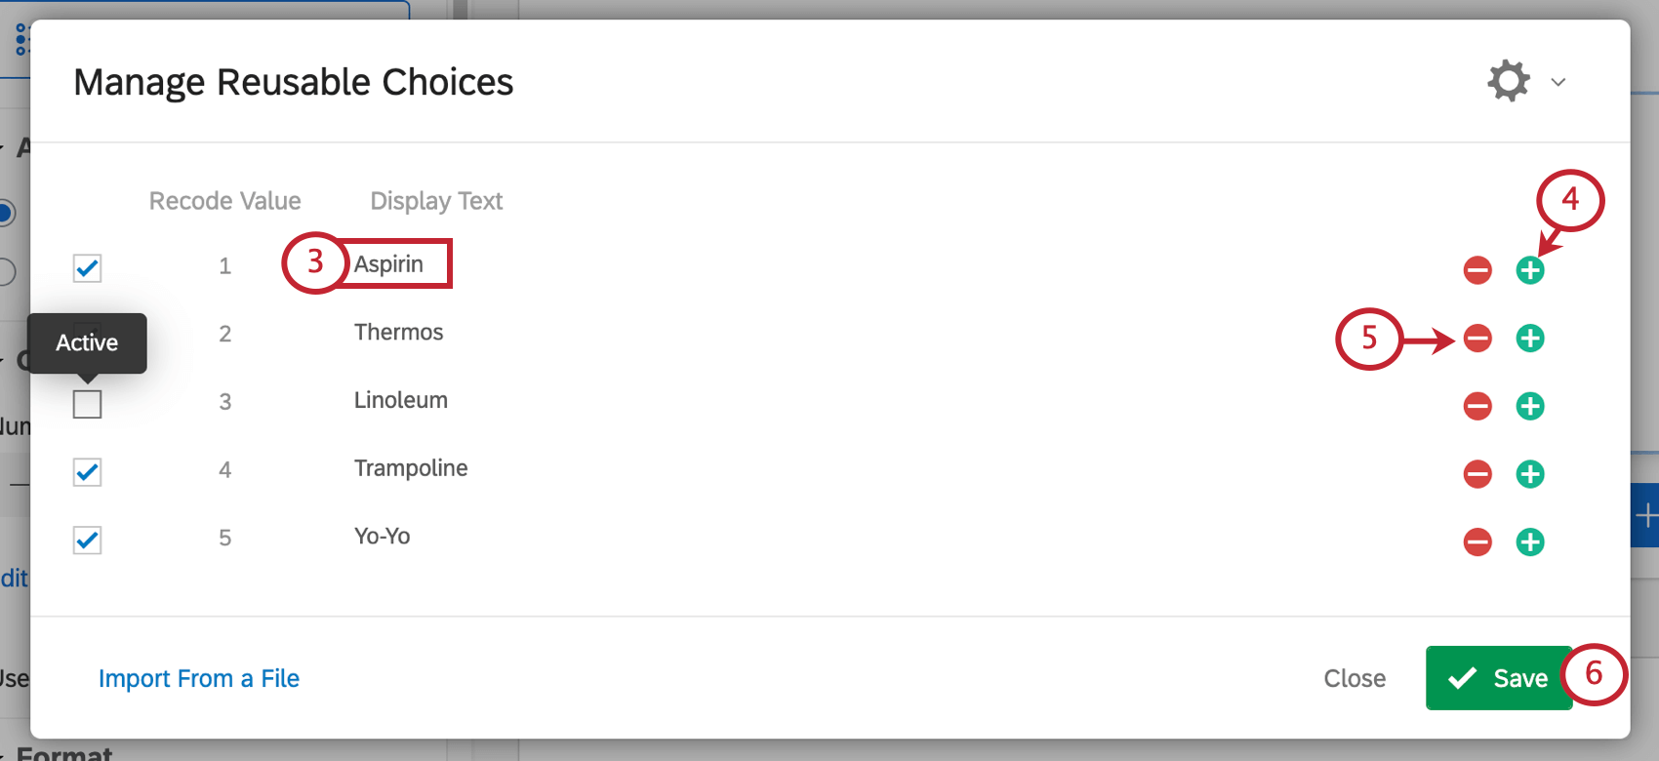Close the Manage Reusable Choices dialog
This screenshot has width=1659, height=761.
coord(1355,677)
